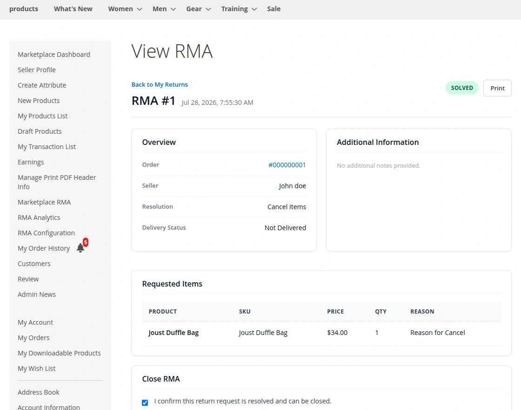
Task: Open Address Book in sidebar
Action: click(x=39, y=392)
